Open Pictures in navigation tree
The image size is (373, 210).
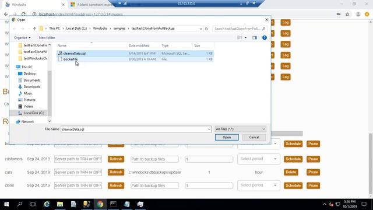(27, 100)
